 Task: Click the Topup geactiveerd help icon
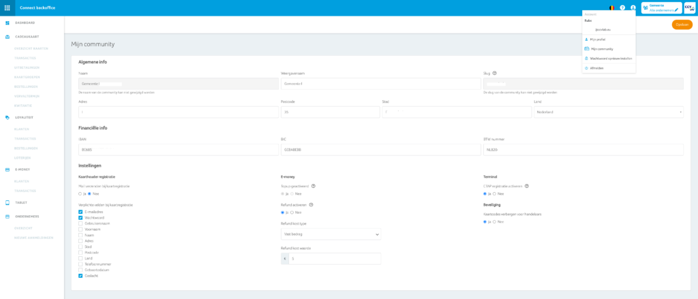[314, 186]
